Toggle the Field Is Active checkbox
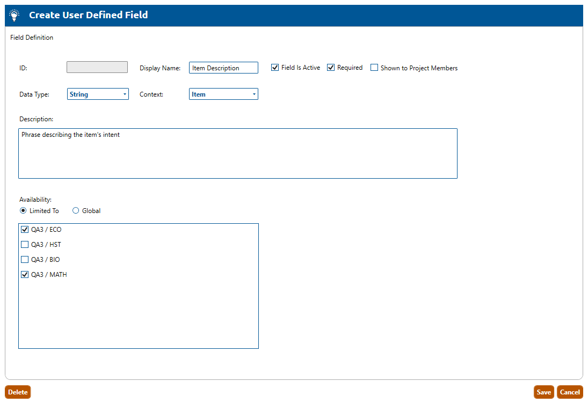Viewport: 588px width, 403px height. point(275,68)
